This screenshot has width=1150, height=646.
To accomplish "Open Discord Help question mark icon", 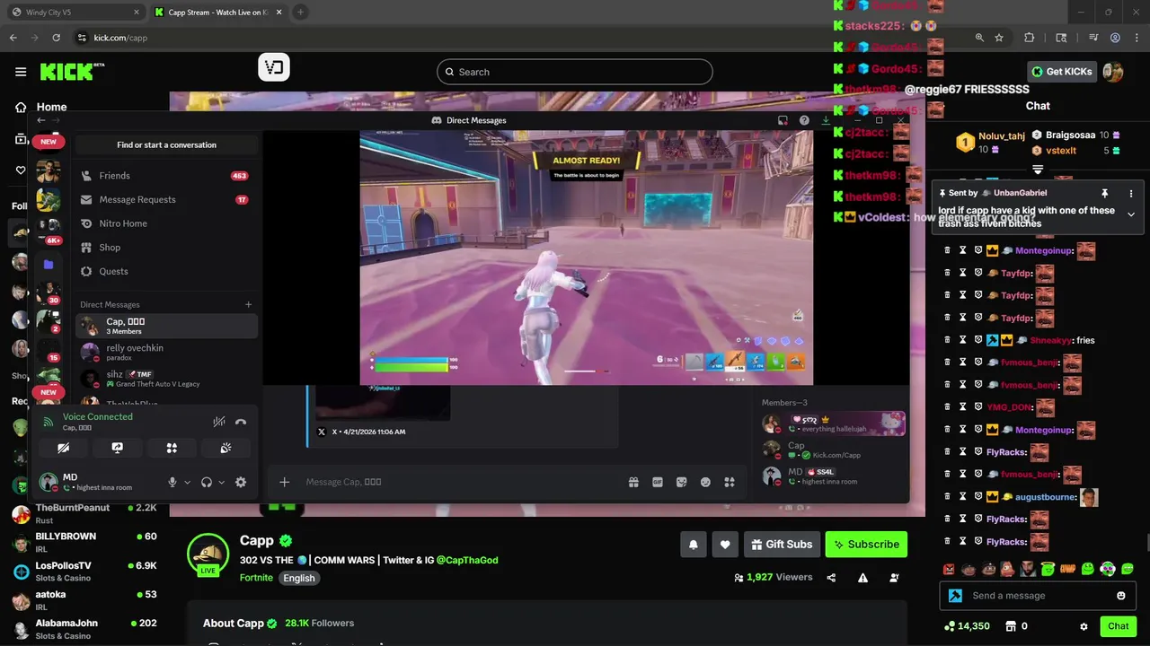I will (804, 120).
